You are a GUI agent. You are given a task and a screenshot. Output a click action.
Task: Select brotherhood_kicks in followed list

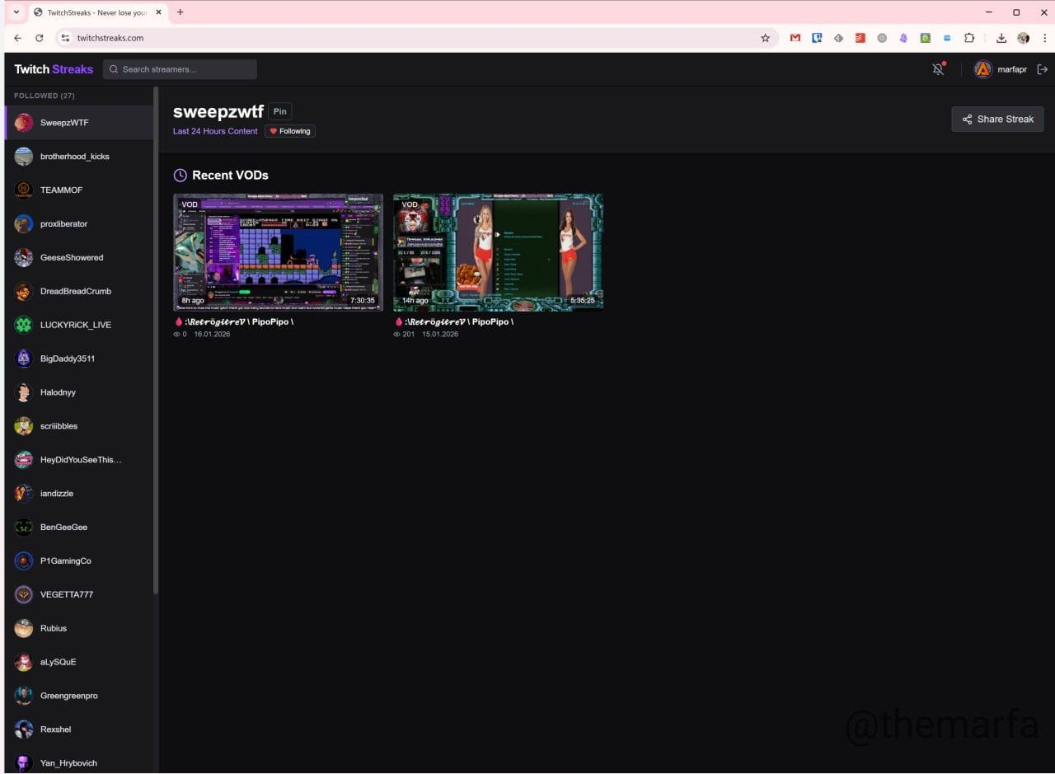pos(74,157)
